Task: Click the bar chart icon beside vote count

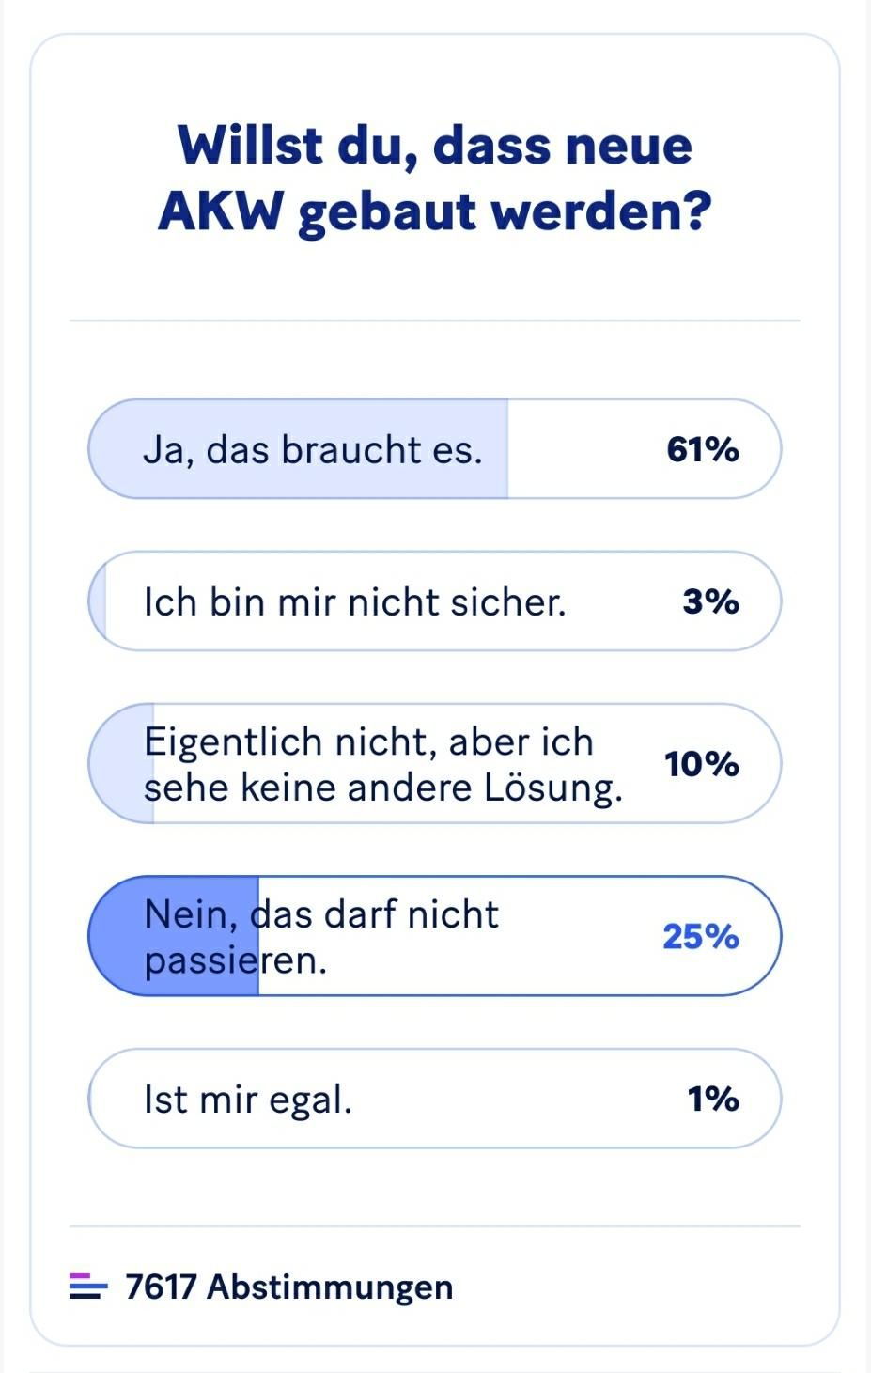Action: pyautogui.click(x=87, y=1286)
